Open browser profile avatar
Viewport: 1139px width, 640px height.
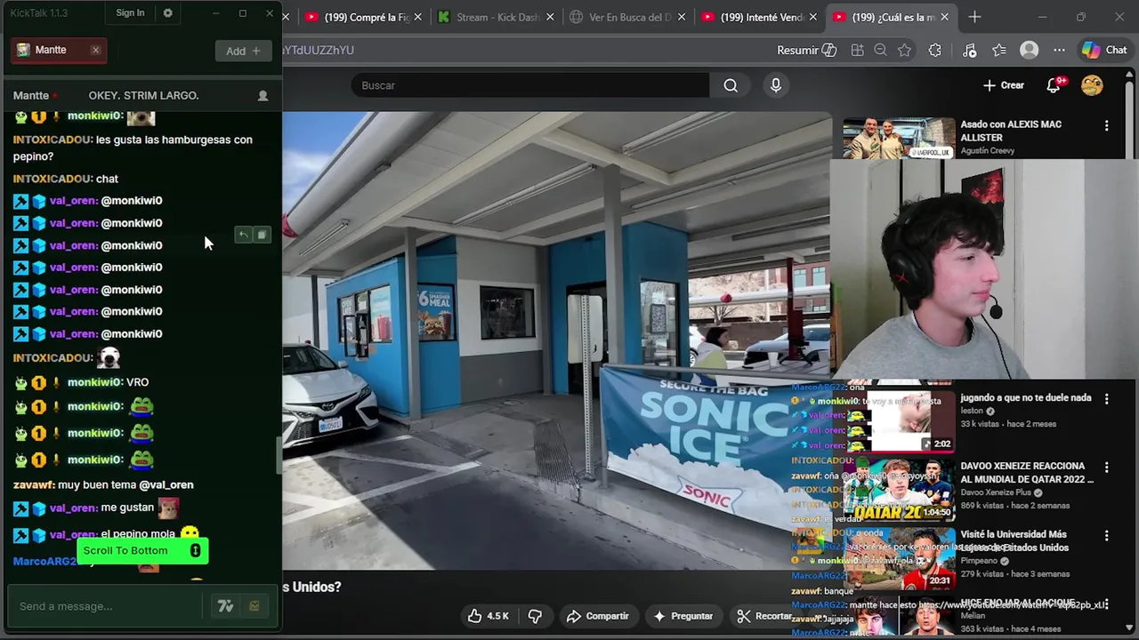[1030, 51]
